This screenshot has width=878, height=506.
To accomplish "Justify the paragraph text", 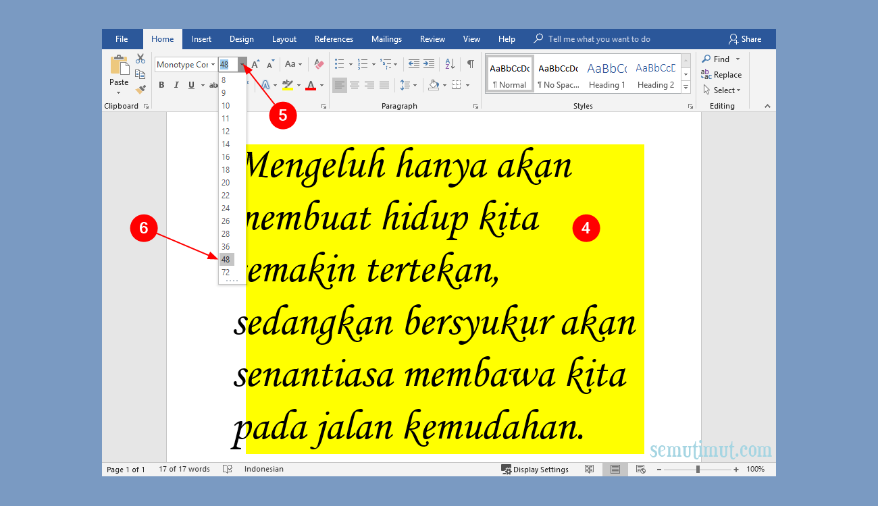I will pyautogui.click(x=384, y=85).
